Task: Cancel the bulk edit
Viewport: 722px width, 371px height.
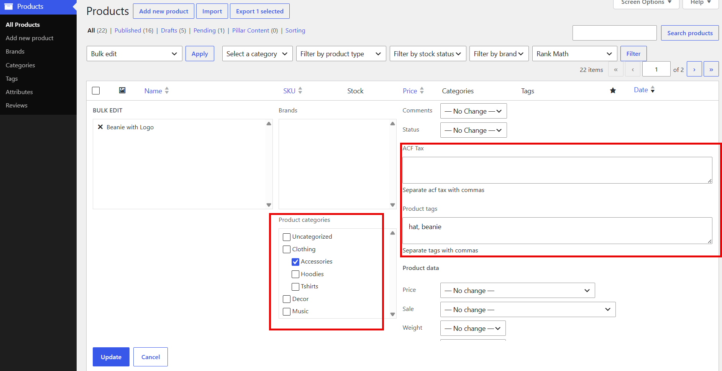Action: [x=151, y=357]
